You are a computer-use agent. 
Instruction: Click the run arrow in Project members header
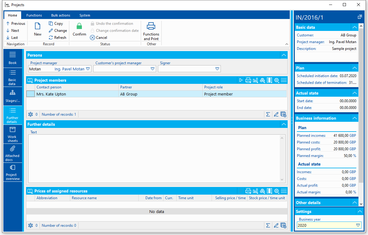241,80
